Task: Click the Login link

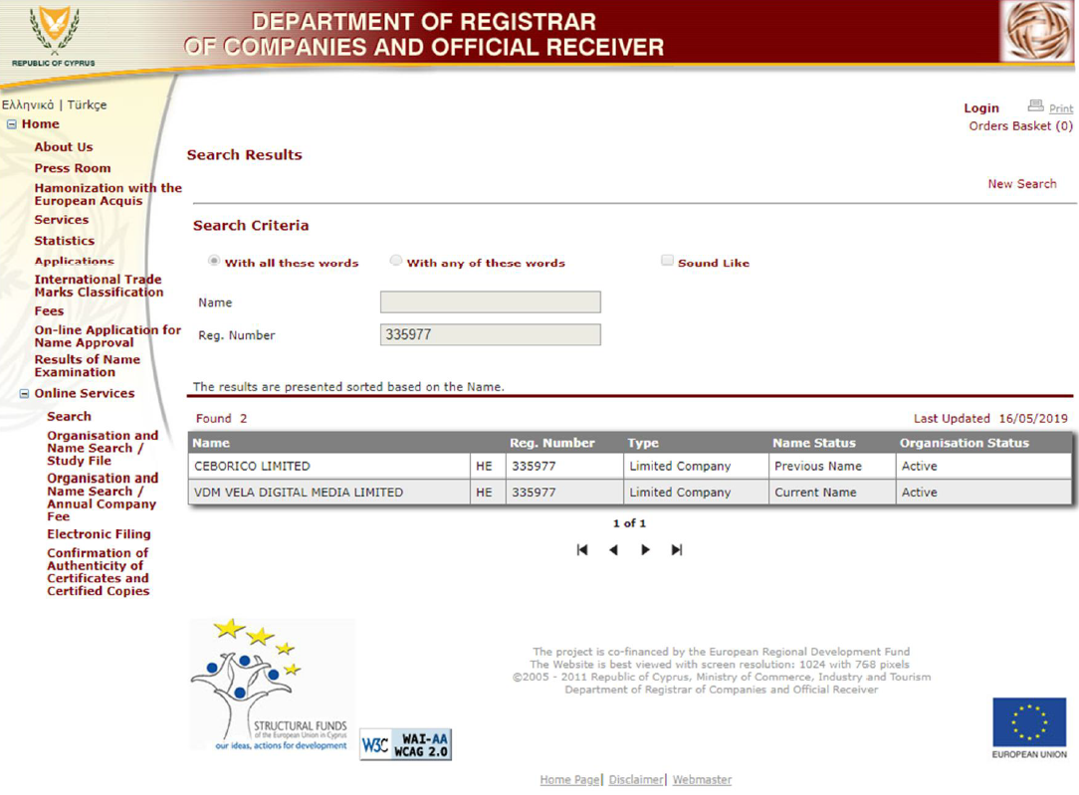Action: point(980,108)
